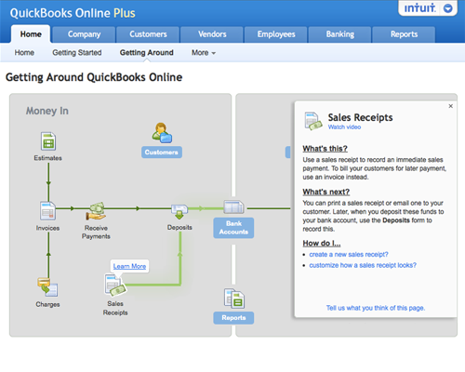The image size is (465, 372).
Task: Click the Intuit logo
Action: click(419, 8)
